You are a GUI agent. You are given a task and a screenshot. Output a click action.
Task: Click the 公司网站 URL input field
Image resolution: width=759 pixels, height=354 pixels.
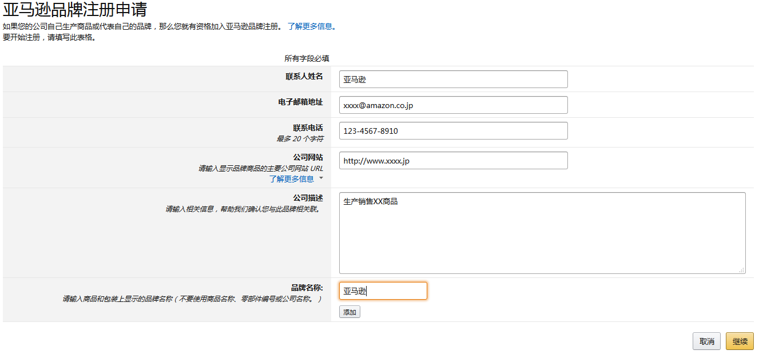pos(453,161)
